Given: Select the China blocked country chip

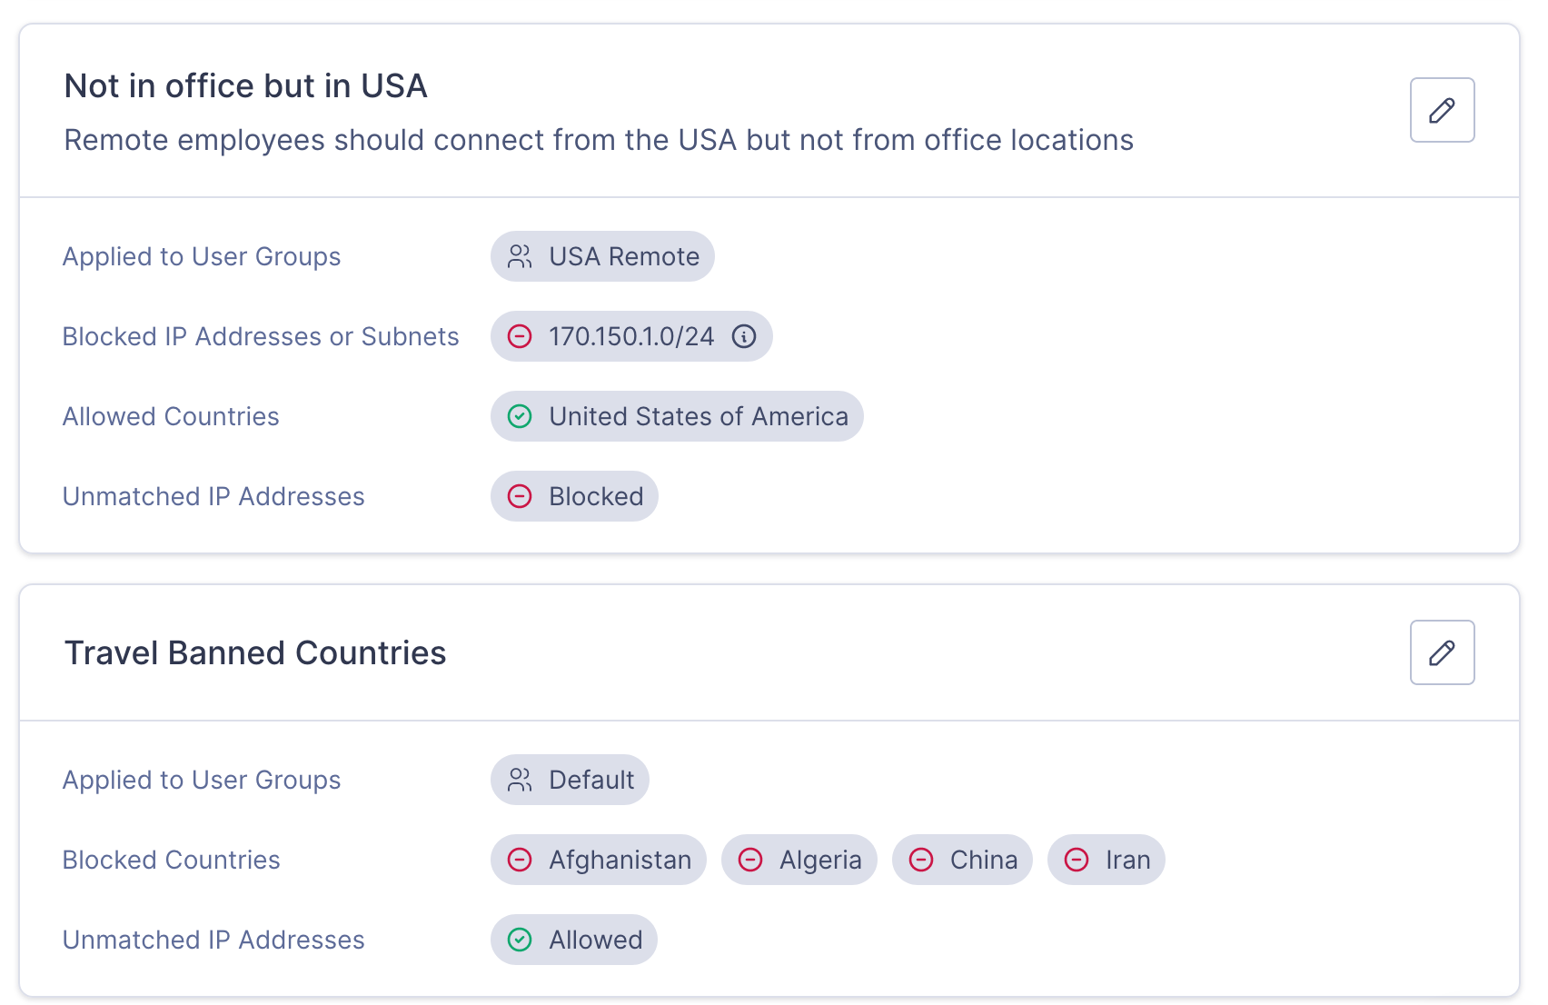Looking at the screenshot, I should (962, 860).
